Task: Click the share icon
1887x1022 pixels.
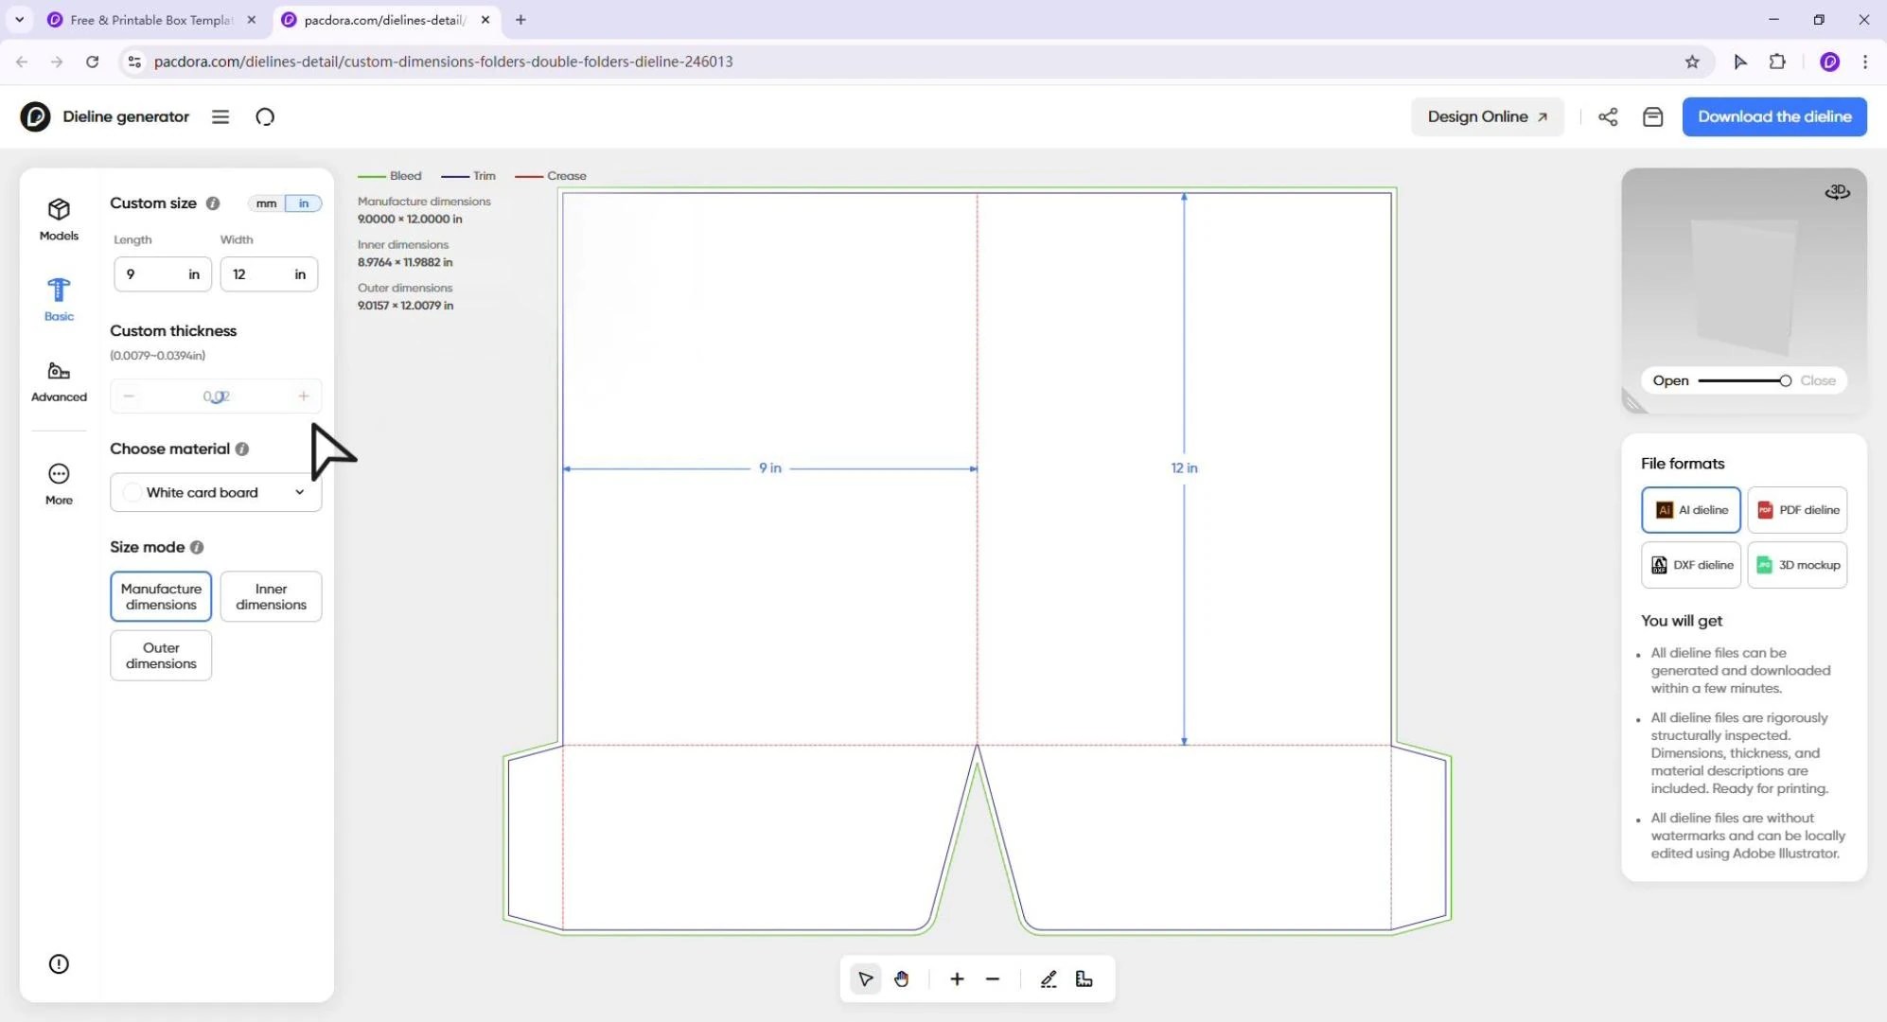Action: coord(1608,116)
